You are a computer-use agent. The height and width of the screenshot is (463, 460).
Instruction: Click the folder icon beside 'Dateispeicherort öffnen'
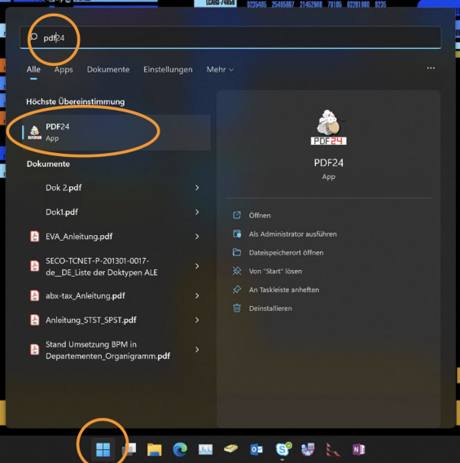coord(237,252)
